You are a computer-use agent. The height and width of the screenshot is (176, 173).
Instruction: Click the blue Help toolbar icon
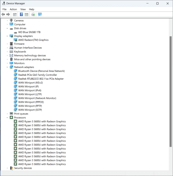point(21,14)
